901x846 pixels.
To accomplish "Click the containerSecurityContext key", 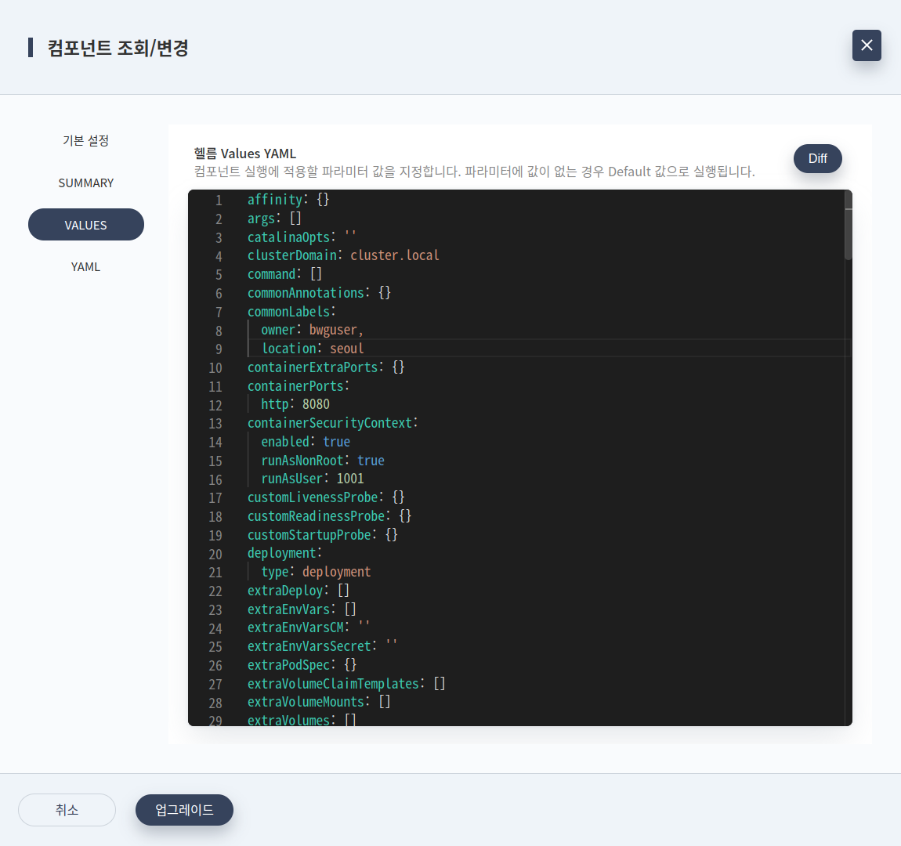I will 330,423.
